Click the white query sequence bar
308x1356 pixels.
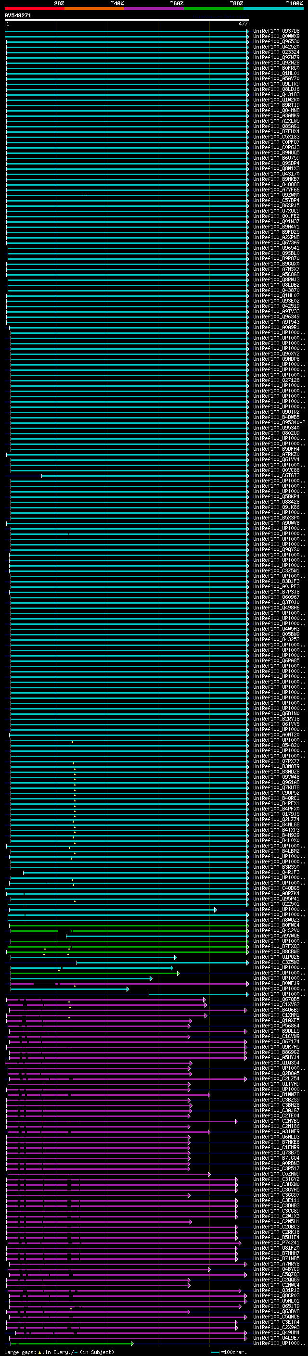pos(127,20)
